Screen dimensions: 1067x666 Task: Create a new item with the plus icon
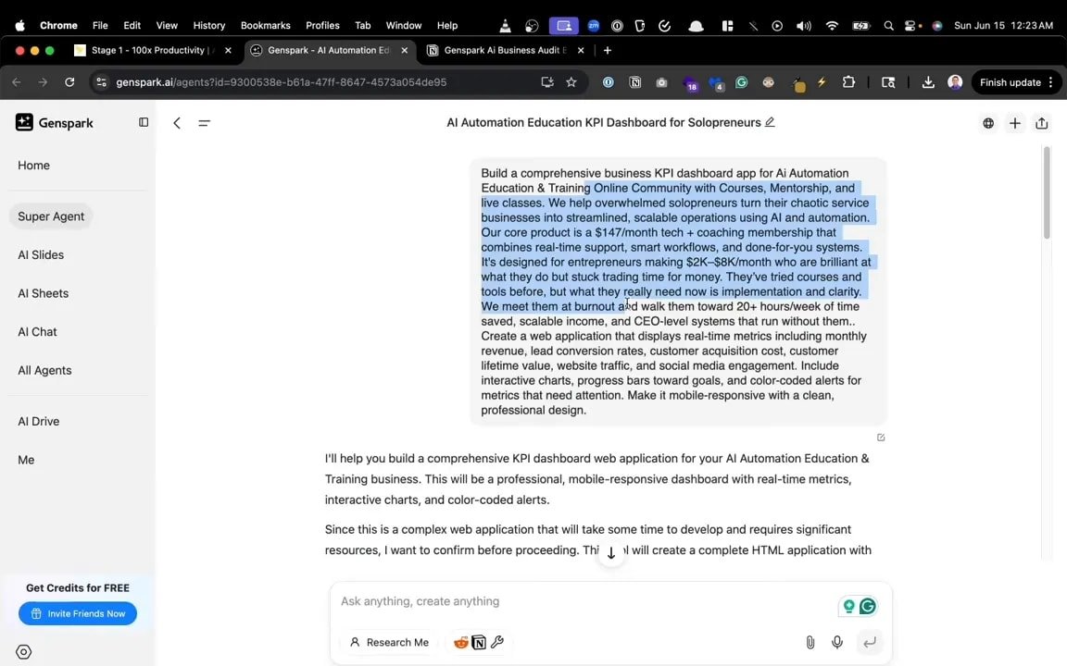pyautogui.click(x=1014, y=122)
